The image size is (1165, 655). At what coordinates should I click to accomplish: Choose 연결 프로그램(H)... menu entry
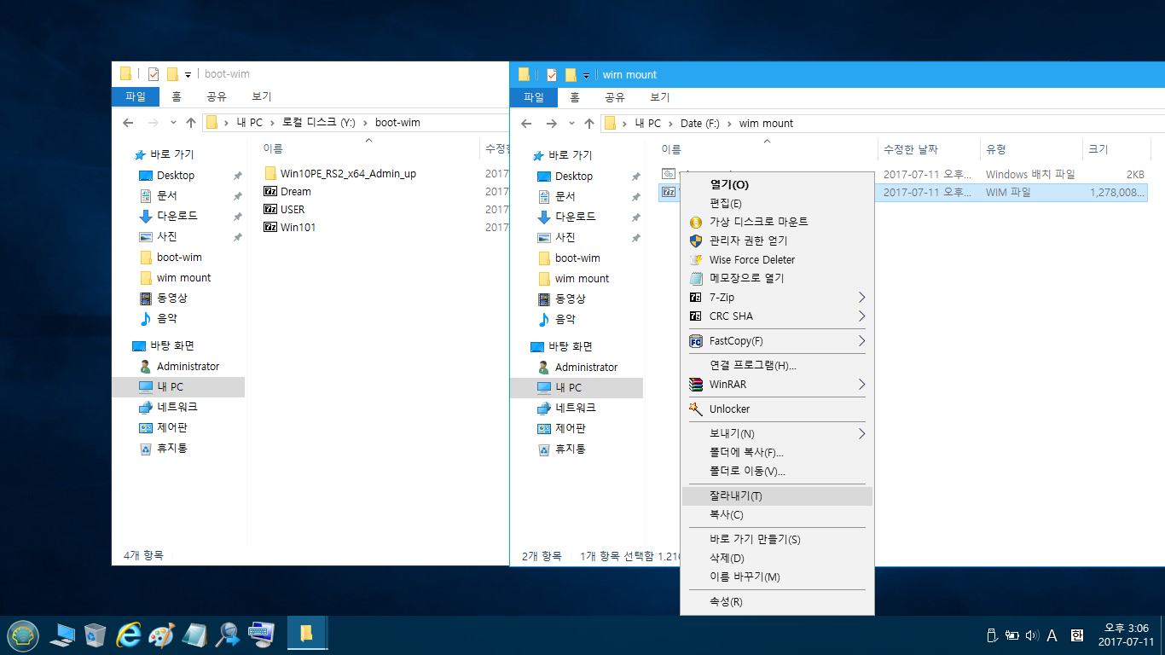[777, 365]
